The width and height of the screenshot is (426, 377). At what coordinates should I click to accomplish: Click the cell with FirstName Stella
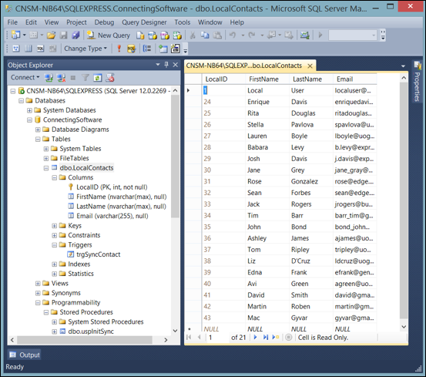267,124
